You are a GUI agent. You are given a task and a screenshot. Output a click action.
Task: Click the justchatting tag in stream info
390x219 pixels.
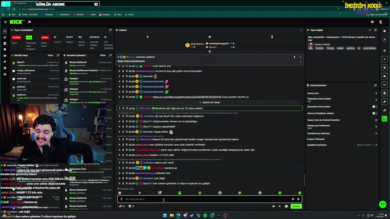(370, 48)
